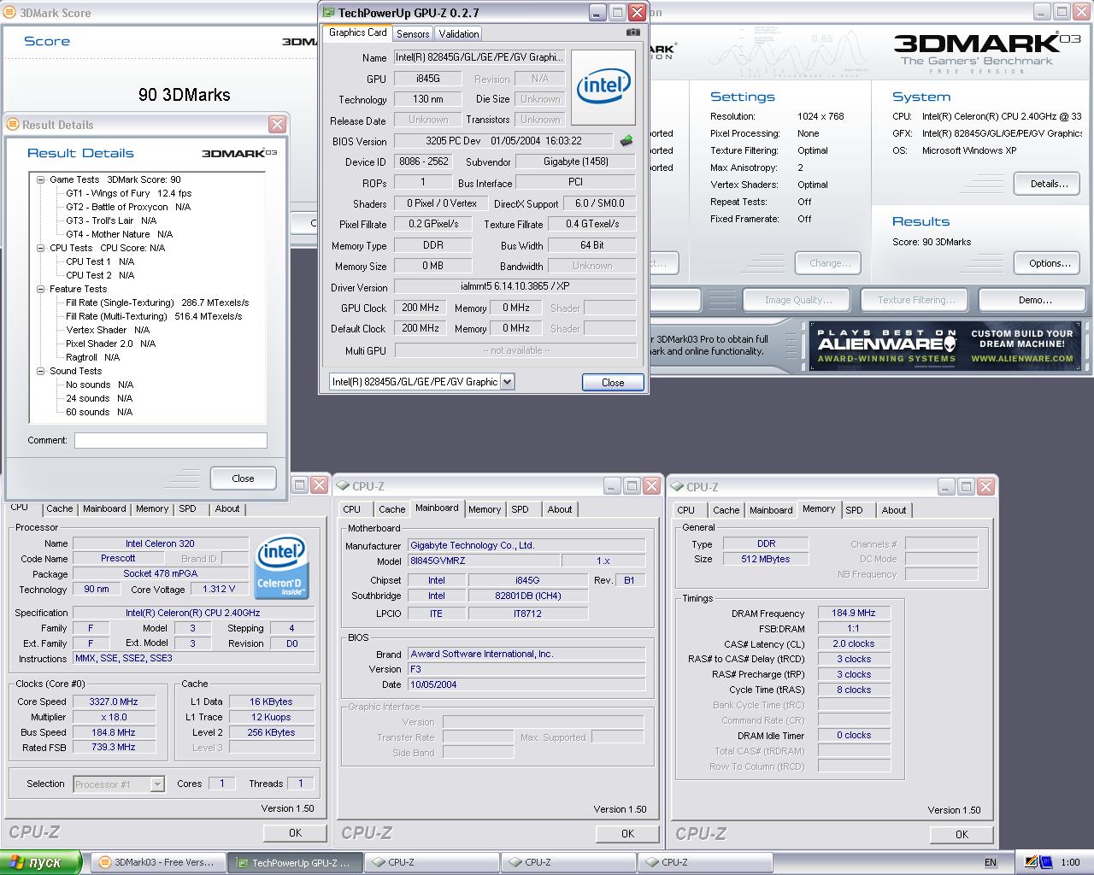The height and width of the screenshot is (875, 1094).
Task: Click the Details... button in 3DMark System
Action: [x=1049, y=184]
